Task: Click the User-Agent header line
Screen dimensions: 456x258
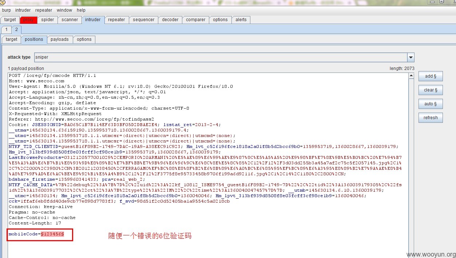Action: 121,86
